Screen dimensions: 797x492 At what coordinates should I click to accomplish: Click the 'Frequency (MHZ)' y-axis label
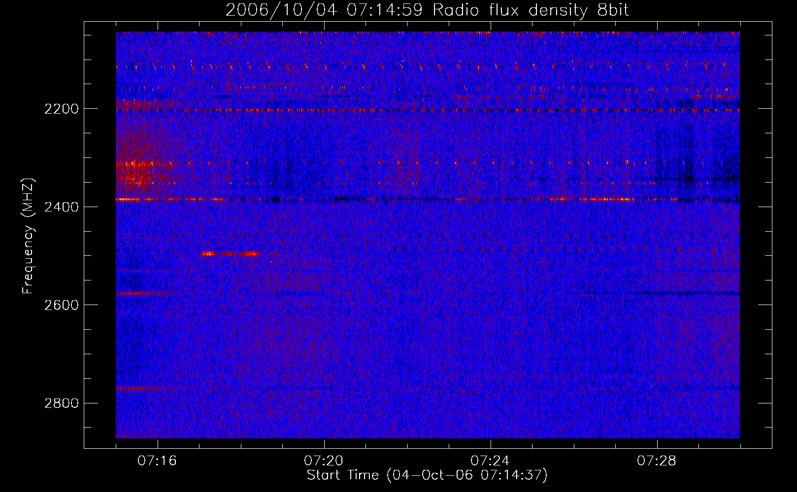28,236
